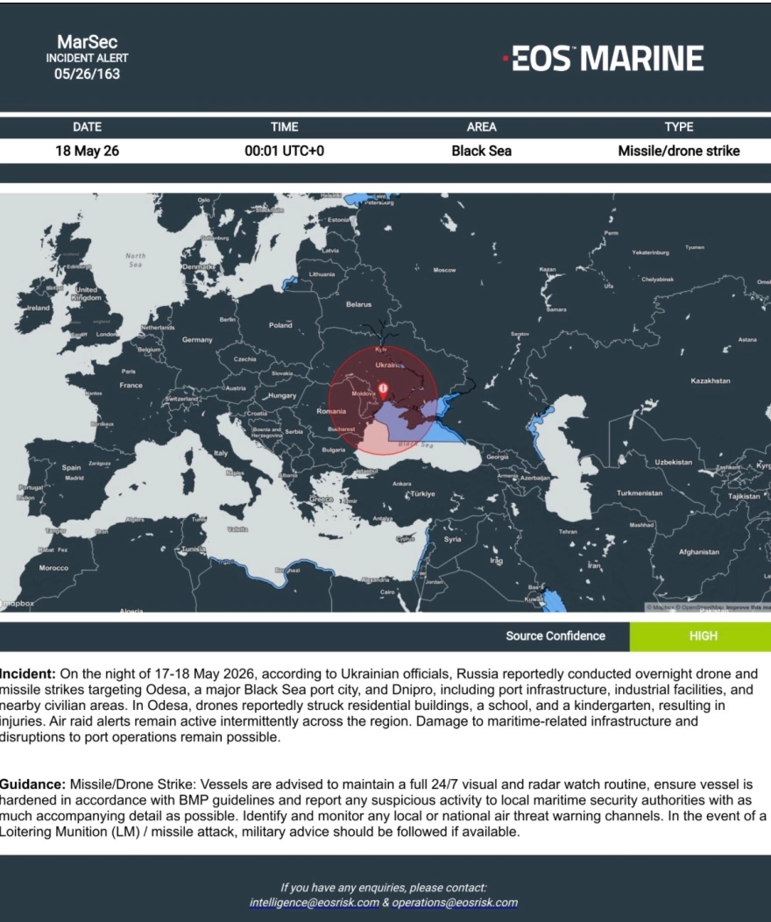Click the area value 'Black Sea'
Screen dimensions: 771x922
(481, 151)
